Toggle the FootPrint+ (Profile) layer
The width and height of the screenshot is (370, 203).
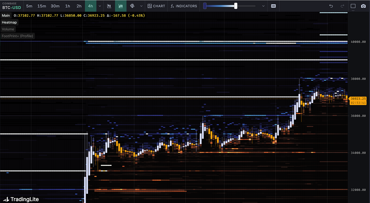point(17,36)
